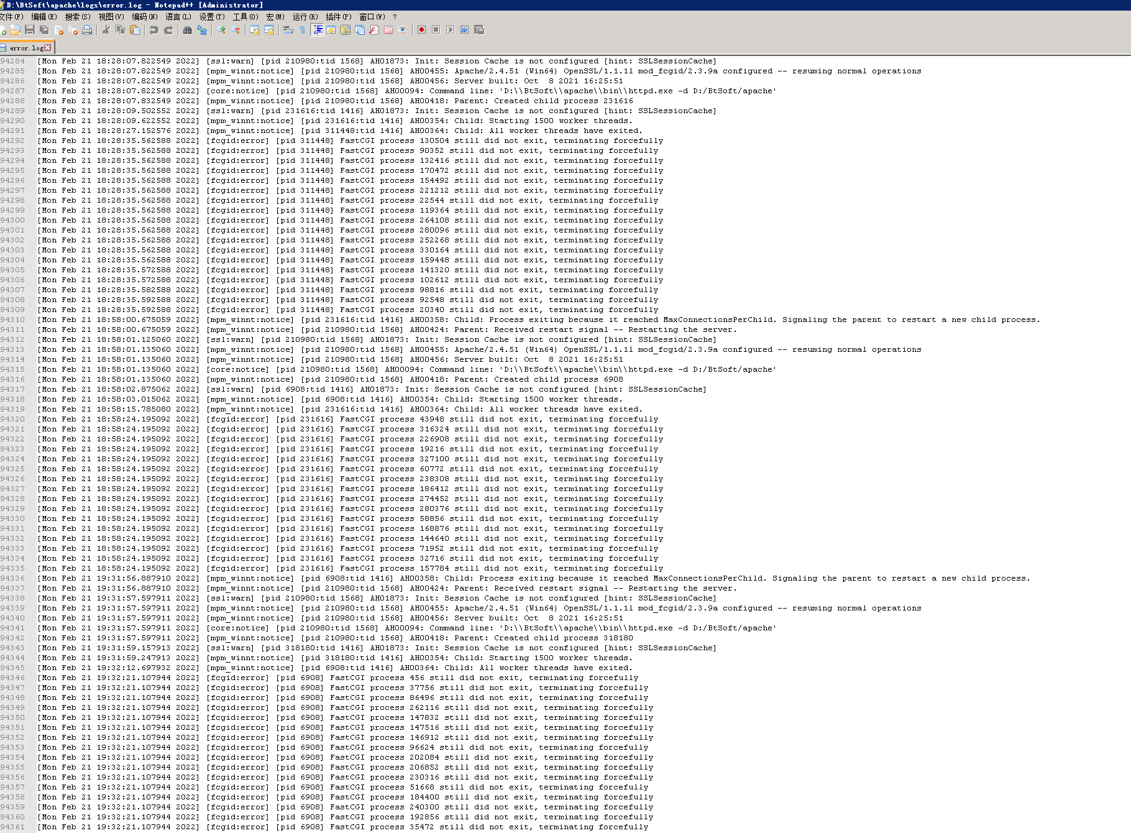
Task: Open the 工具(O) menu
Action: point(245,17)
